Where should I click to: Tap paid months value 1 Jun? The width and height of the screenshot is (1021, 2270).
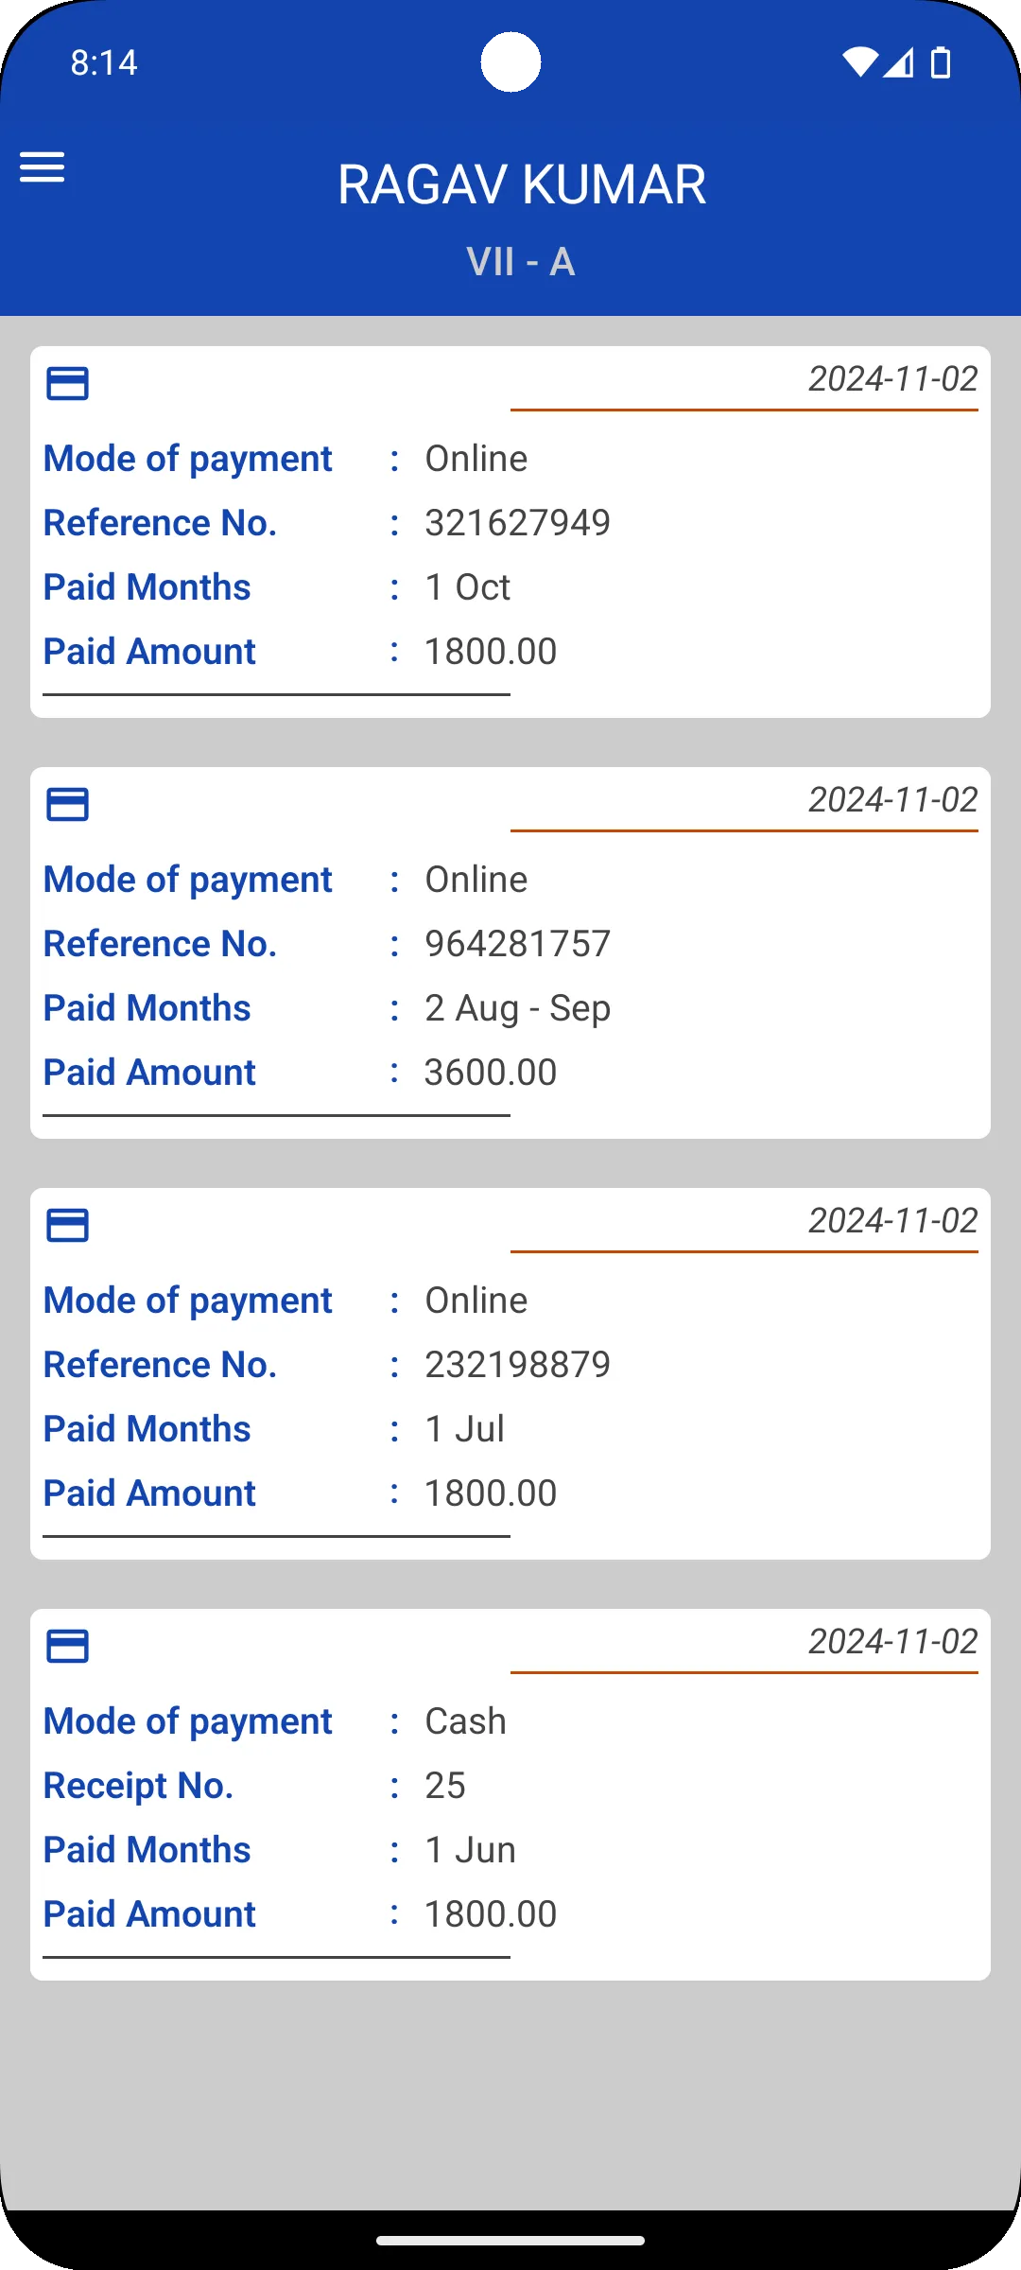click(470, 1850)
